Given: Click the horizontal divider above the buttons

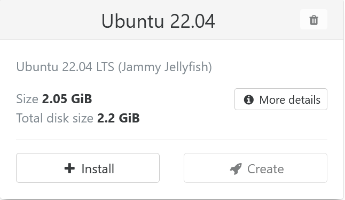Looking at the screenshot, I should click(171, 140).
